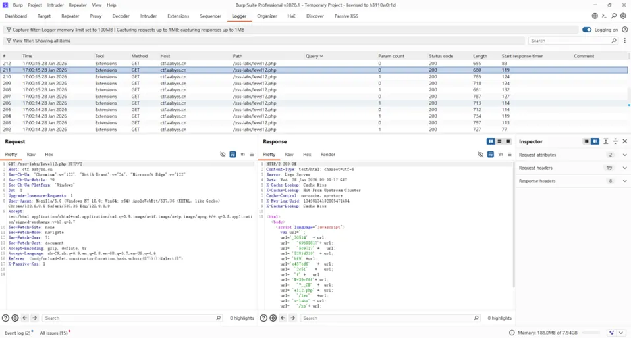The image size is (631, 338).
Task: Open status bar dropdown chevron at bottom right
Action: click(x=621, y=333)
